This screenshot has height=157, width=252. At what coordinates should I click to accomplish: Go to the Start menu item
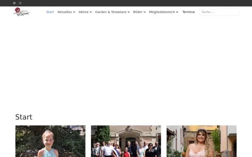point(50,12)
